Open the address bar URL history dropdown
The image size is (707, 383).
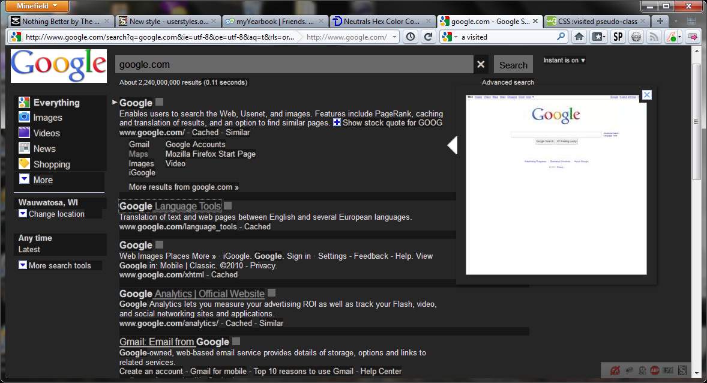point(394,37)
